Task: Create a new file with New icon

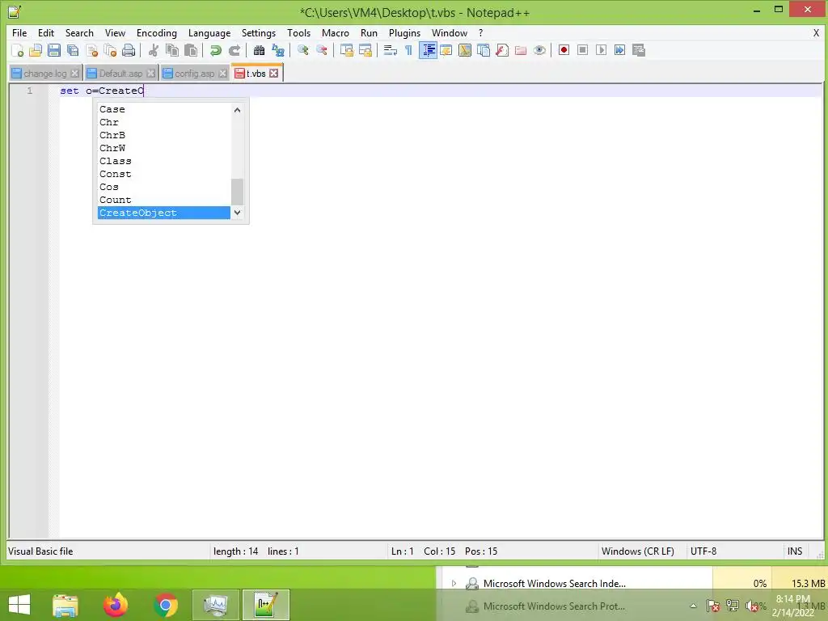Action: click(17, 50)
